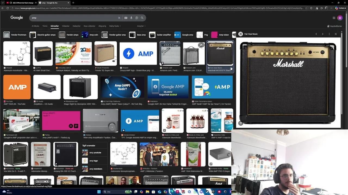Click the browser address bar URL

click(159, 8)
